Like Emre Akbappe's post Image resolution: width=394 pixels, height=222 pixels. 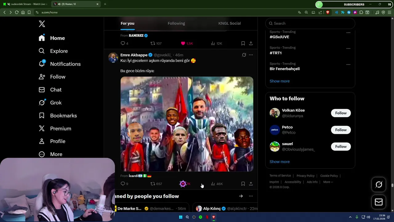183,184
